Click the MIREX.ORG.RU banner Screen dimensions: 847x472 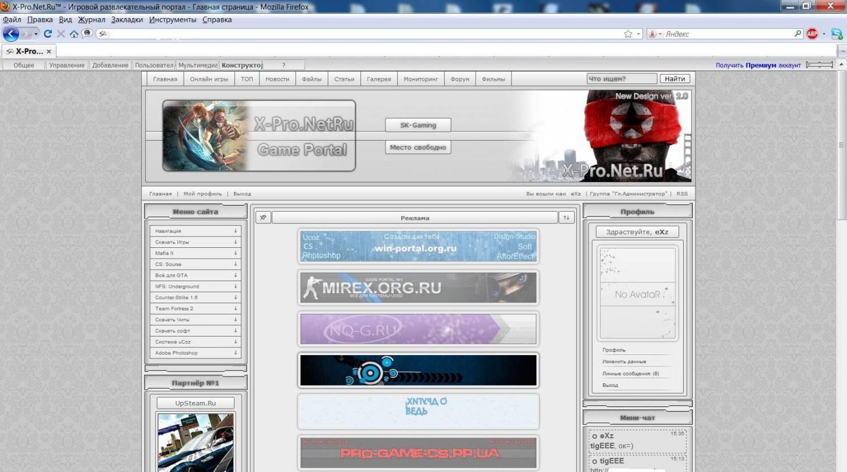[418, 288]
